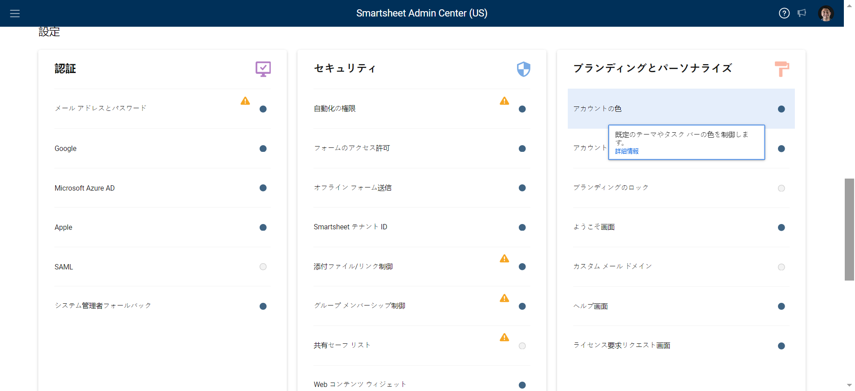
Task: Click the 認証 monitor checkmark icon
Action: [263, 69]
